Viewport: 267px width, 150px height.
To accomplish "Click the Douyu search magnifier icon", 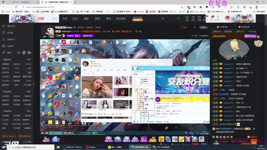I will [179, 19].
